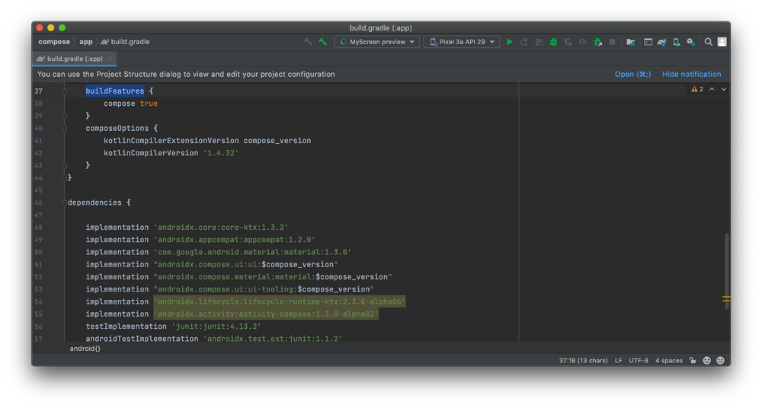This screenshot has width=762, height=408.
Task: Click the green Debug bug icon
Action: pos(553,43)
